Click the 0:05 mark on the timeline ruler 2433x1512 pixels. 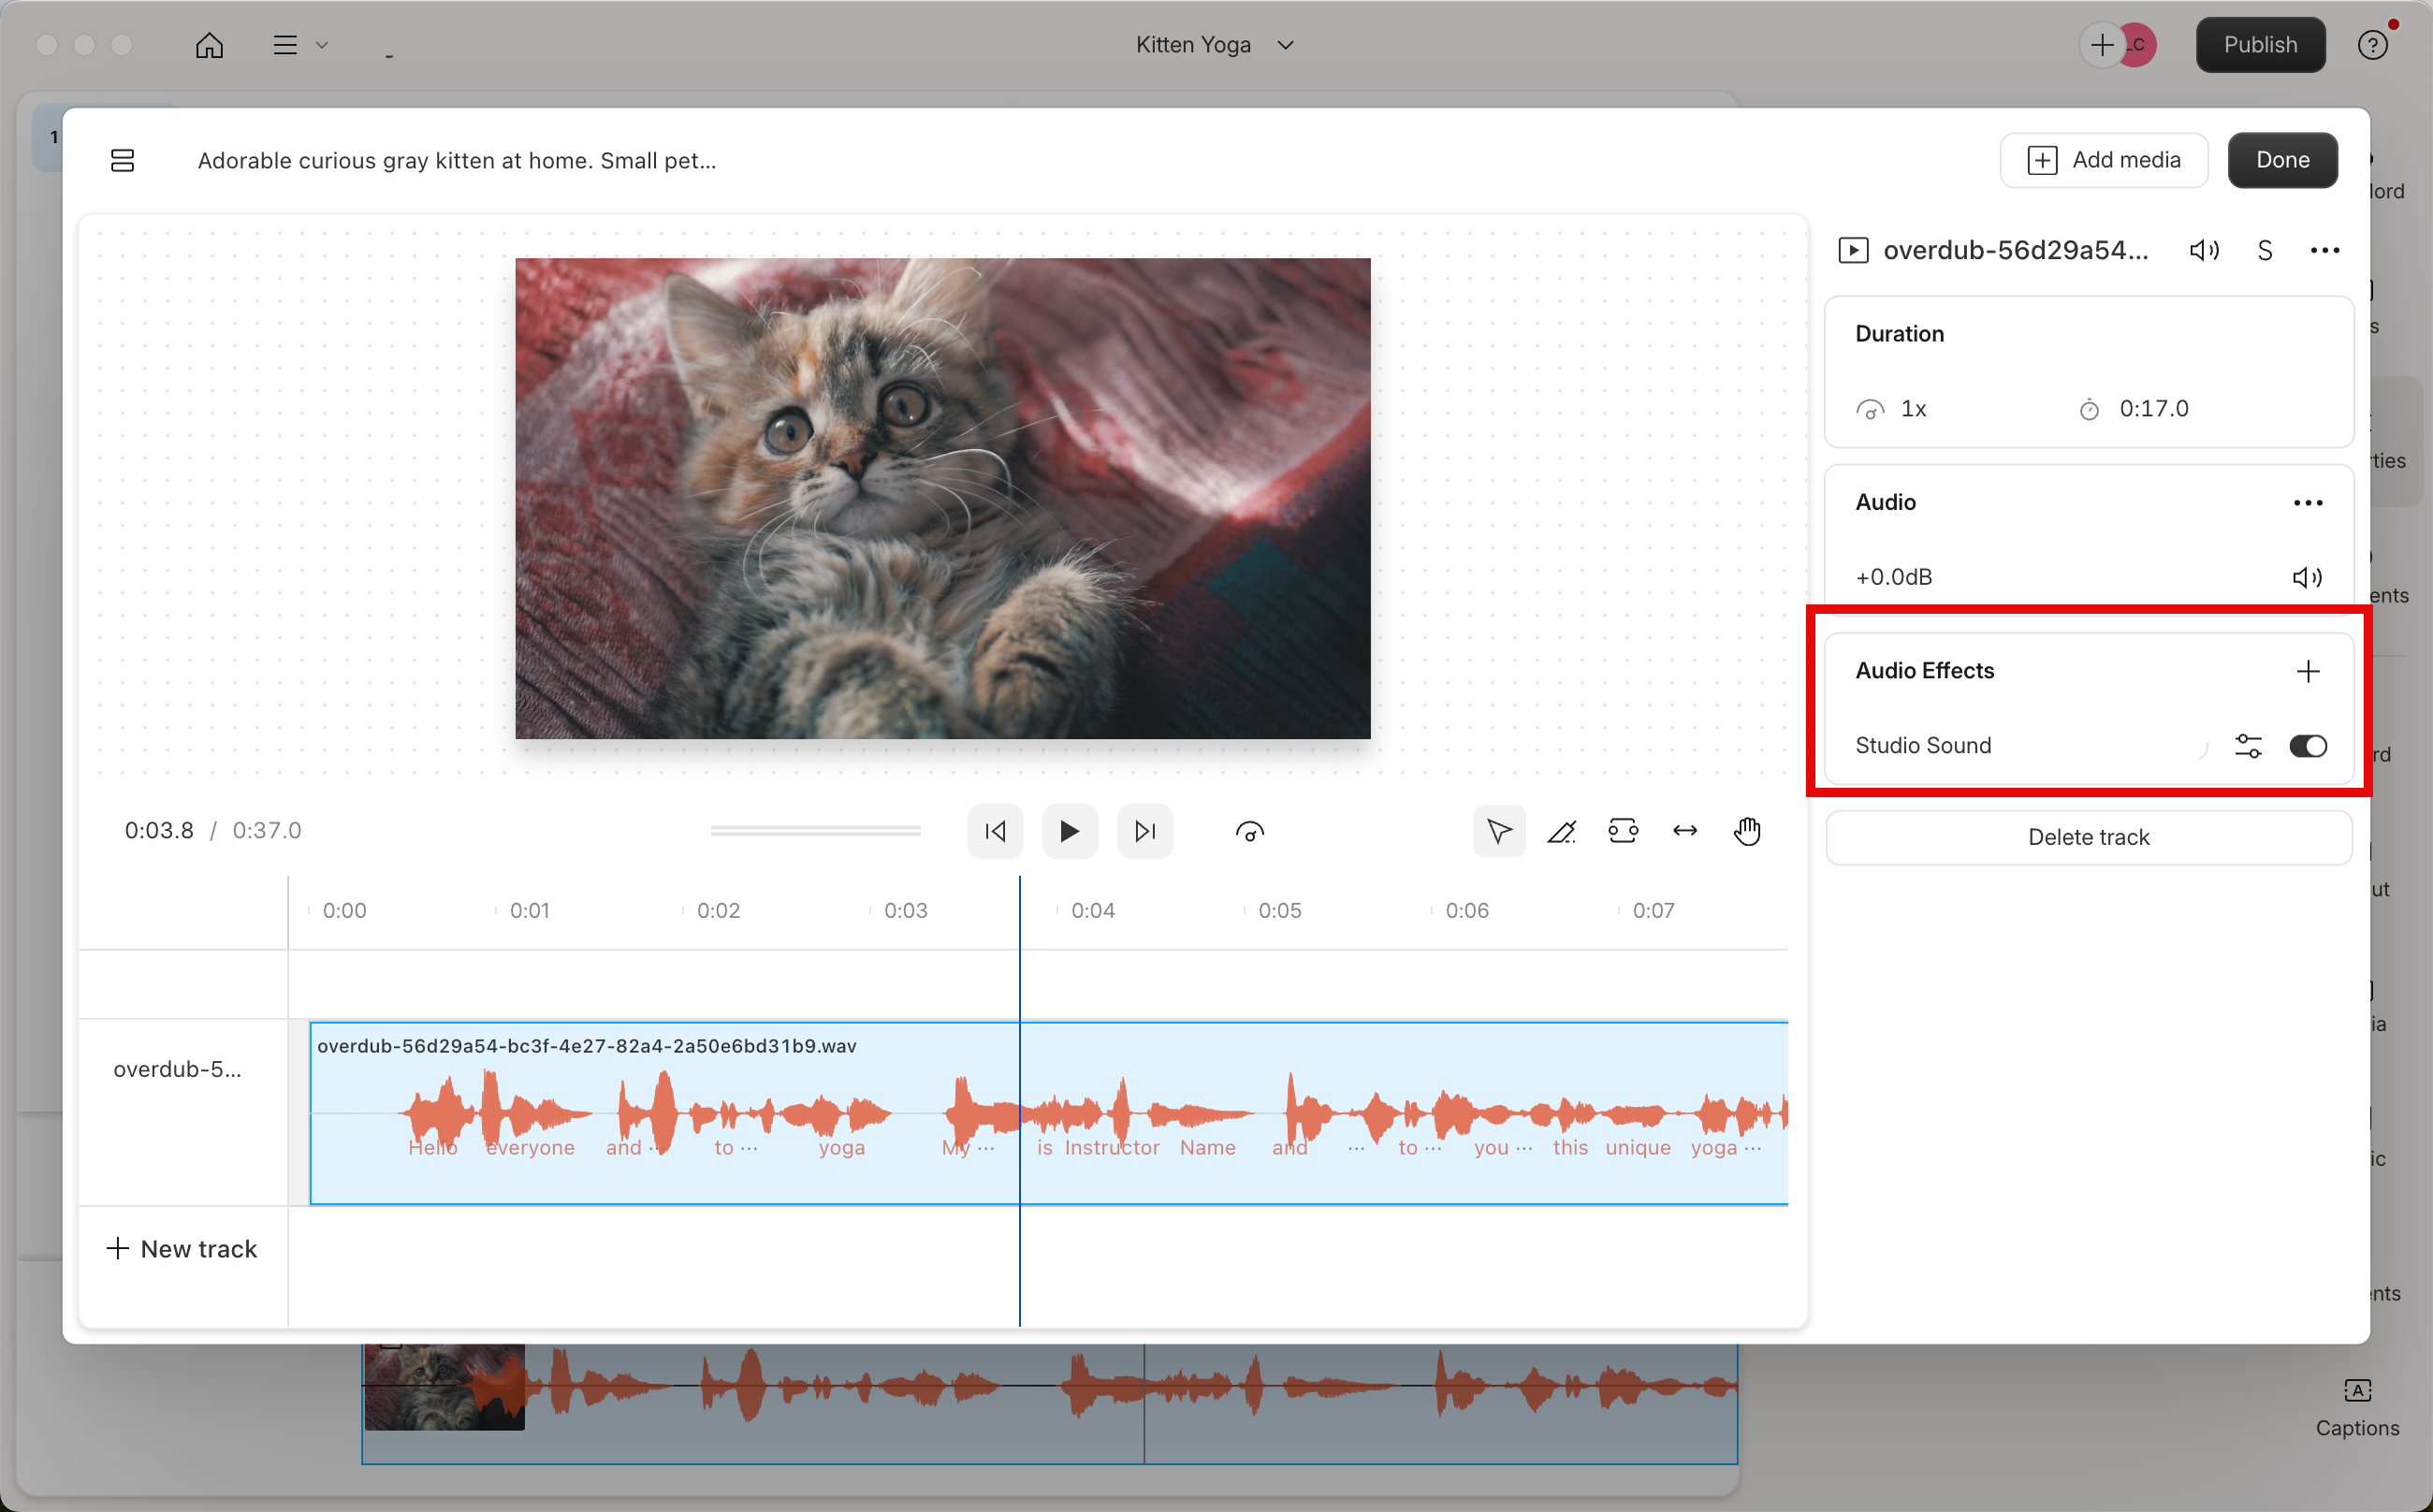point(1279,911)
